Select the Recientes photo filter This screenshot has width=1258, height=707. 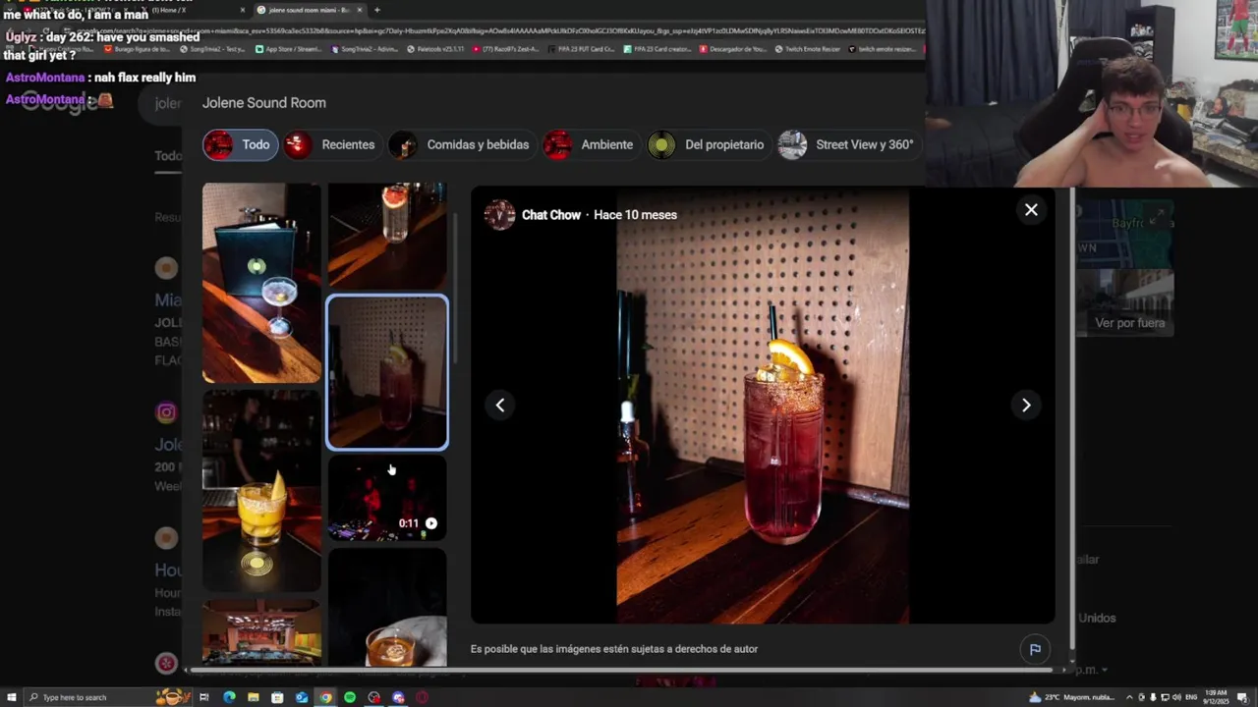tap(331, 144)
